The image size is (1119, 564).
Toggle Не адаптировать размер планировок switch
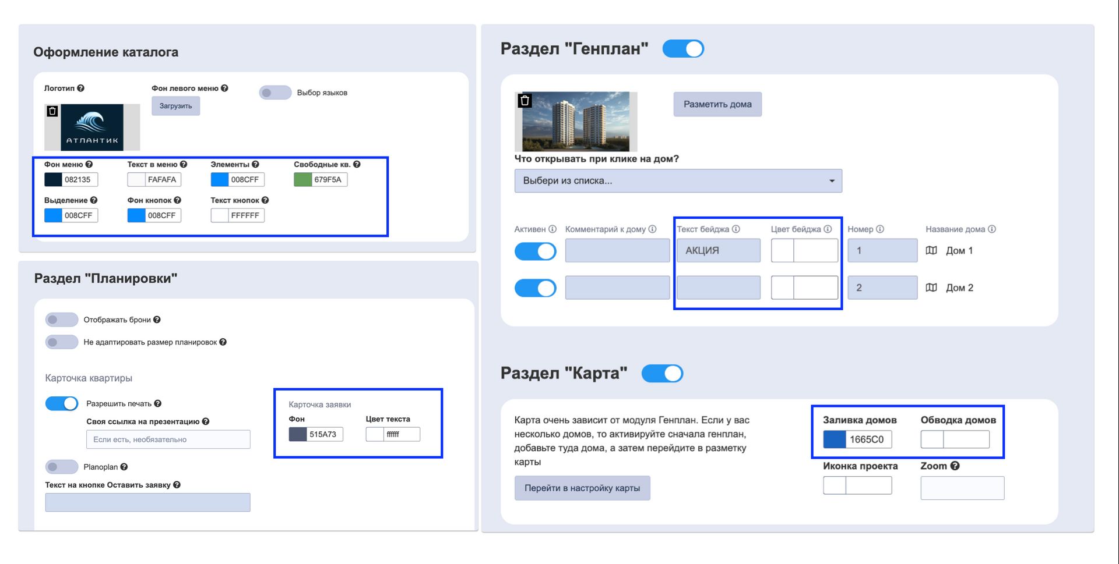(x=62, y=342)
